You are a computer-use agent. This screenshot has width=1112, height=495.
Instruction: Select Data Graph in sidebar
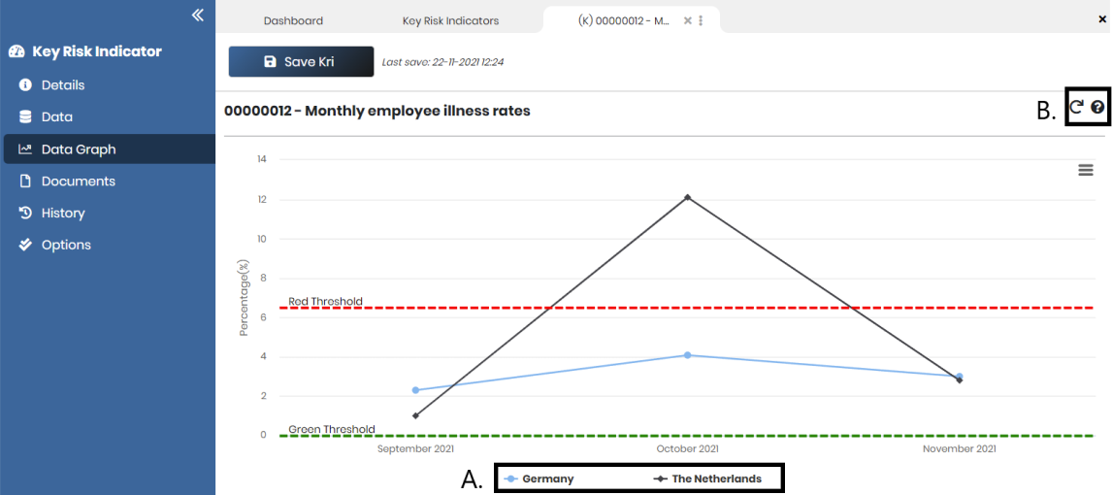[108, 148]
